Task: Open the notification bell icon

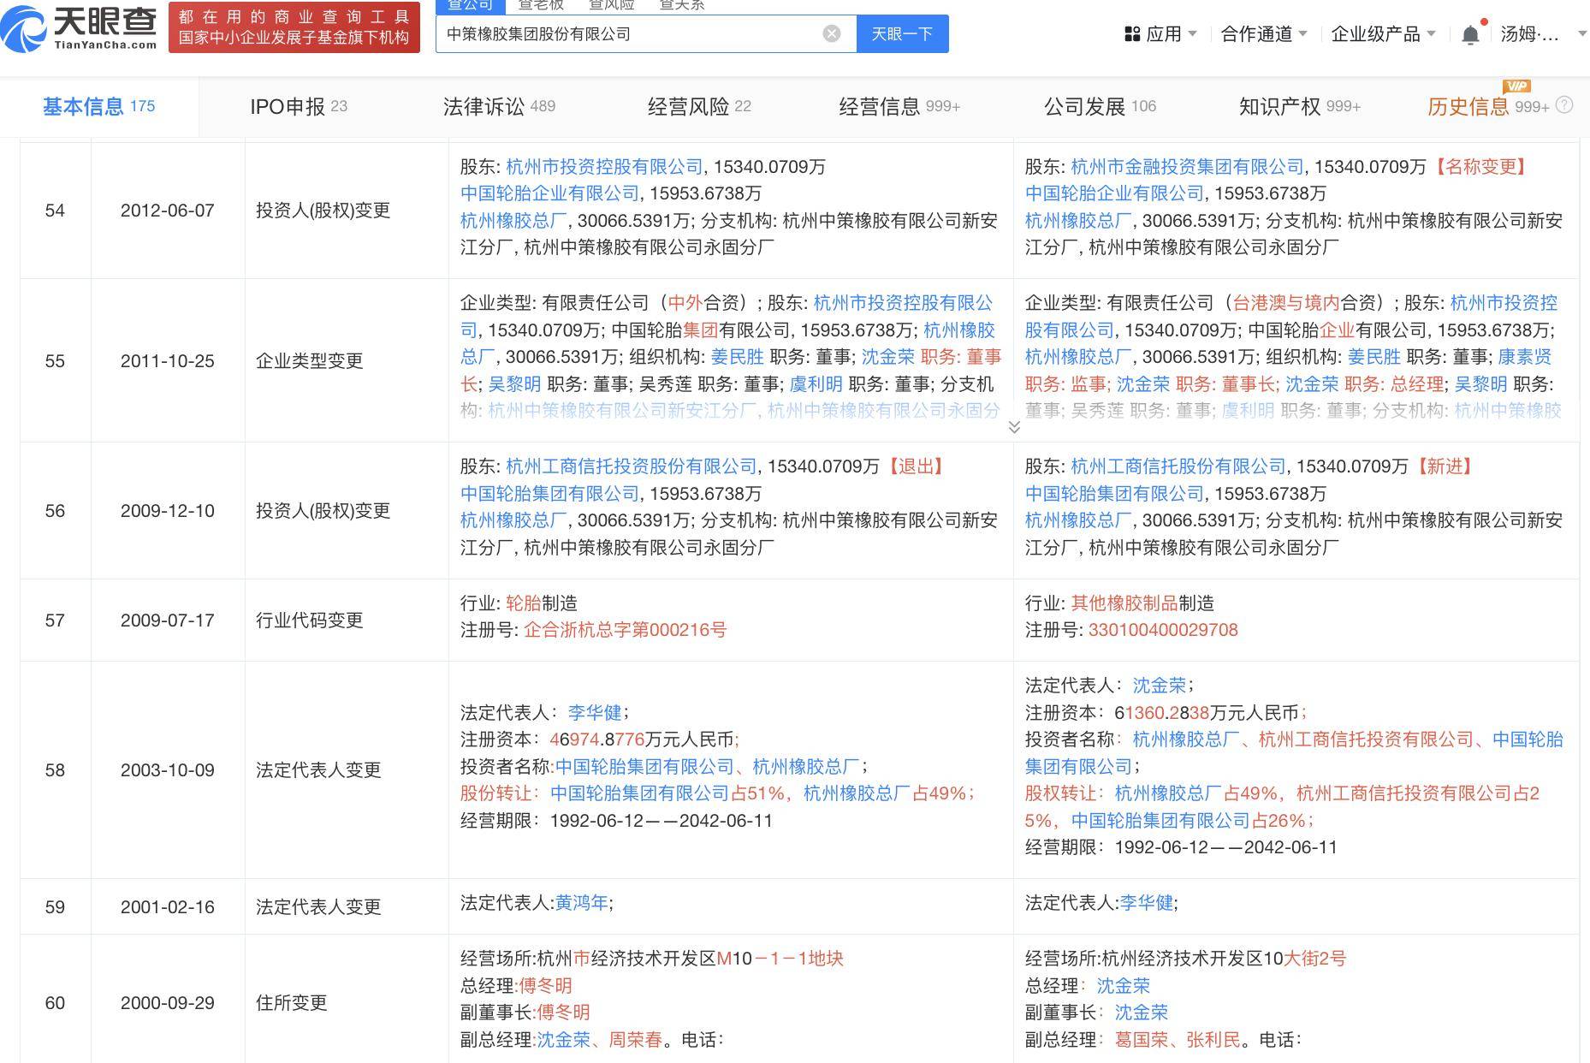Action: 1470,34
